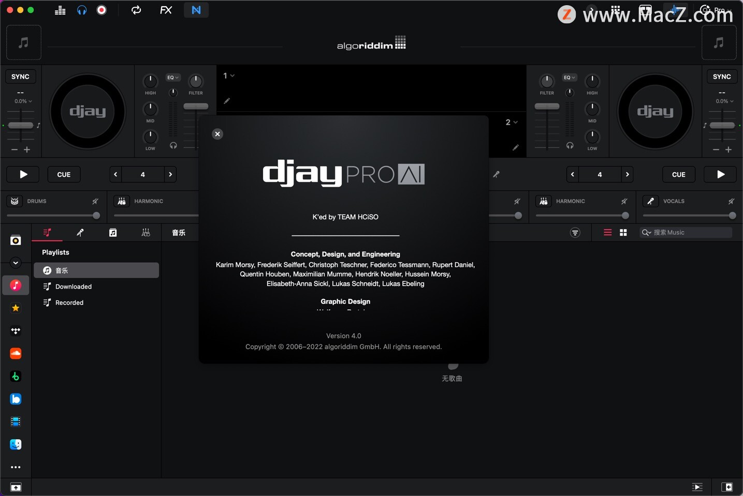The width and height of the screenshot is (743, 496).
Task: Click left deck pitch bend plus
Action: (27, 149)
